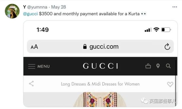
Task: Open the embroidered kurta product image
Action: (x=100, y=100)
